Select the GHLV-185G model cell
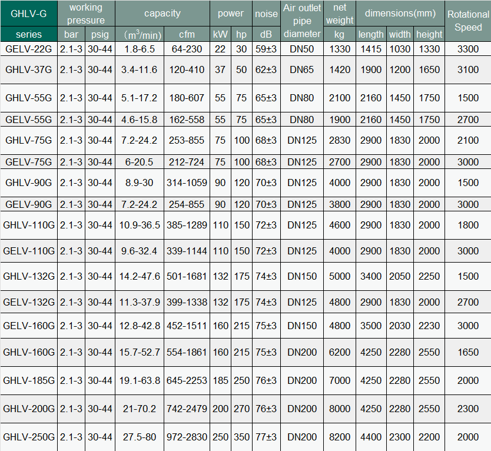Viewport: 491px width, 451px height. coord(28,380)
